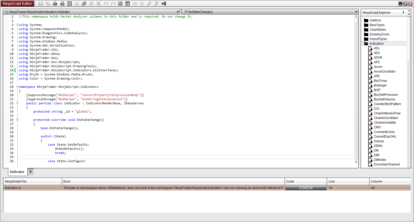Uncomment the selected lines
This screenshot has height=222, width=414.
(x=157, y=4)
